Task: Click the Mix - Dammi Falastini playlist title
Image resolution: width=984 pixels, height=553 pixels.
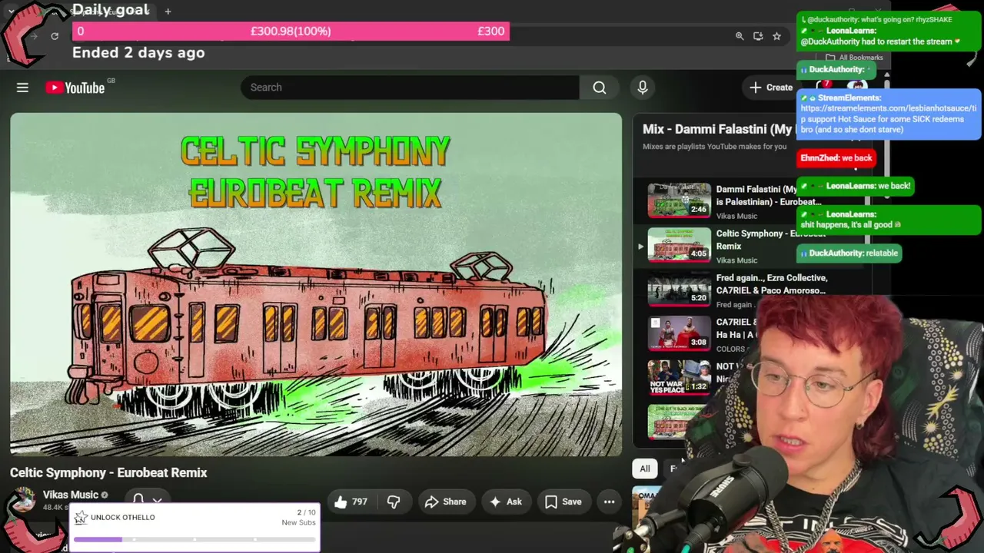Action: point(717,129)
